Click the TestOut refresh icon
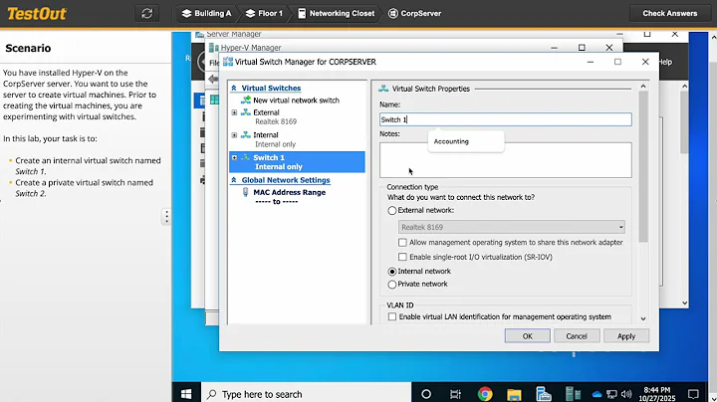Screen dimensions: 717x402 (146, 13)
